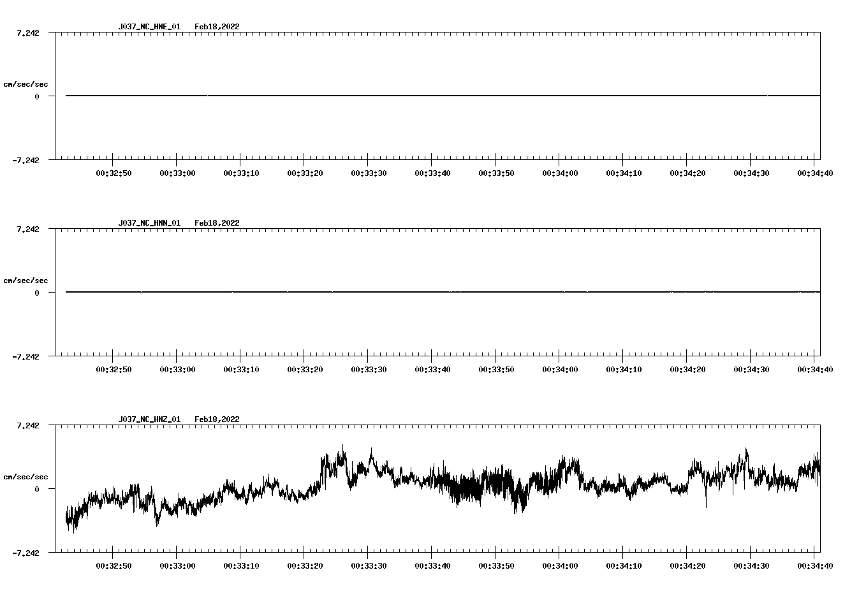Image resolution: width=866 pixels, height=589 pixels.
Task: Click 00:33:50 tick label on HNE plot
Action: click(496, 173)
